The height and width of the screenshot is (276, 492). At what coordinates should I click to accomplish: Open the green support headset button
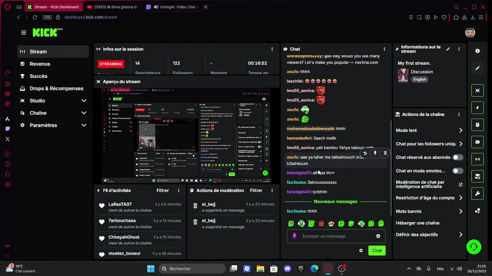point(474,247)
